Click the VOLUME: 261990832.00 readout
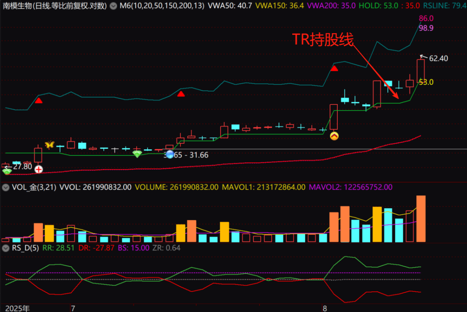 (176, 187)
